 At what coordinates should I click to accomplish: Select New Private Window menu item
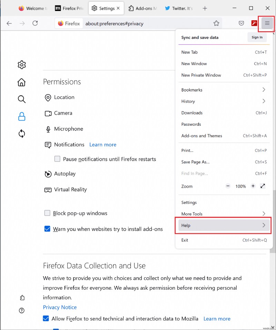[x=201, y=75]
